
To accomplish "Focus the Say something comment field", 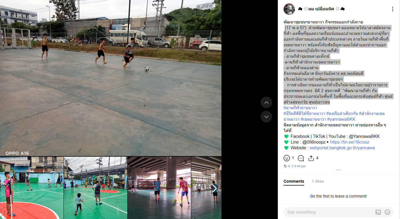I will (x=329, y=212).
